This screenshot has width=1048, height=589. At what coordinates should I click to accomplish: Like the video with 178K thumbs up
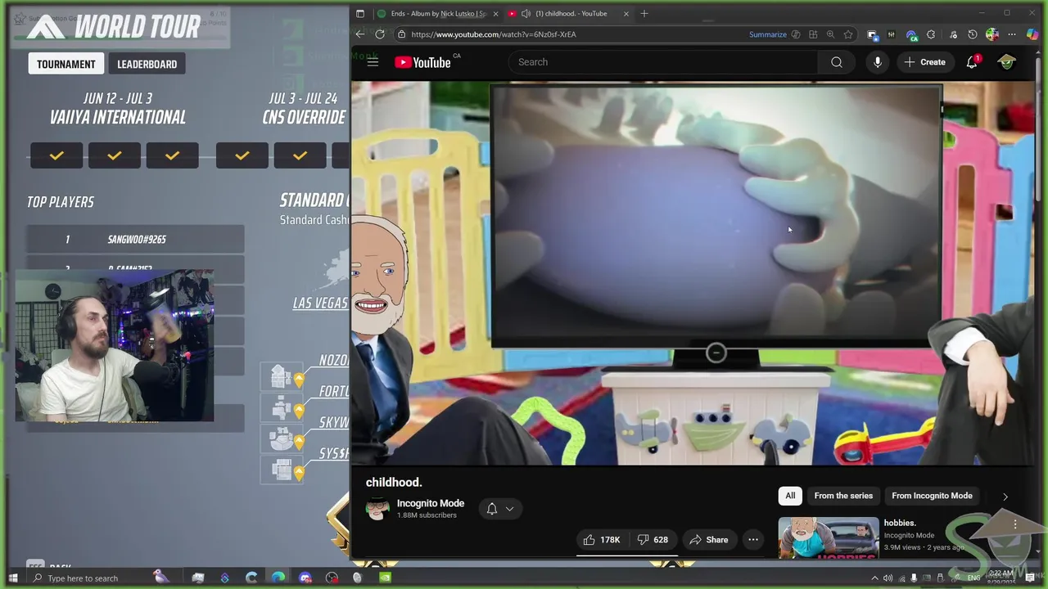point(602,540)
